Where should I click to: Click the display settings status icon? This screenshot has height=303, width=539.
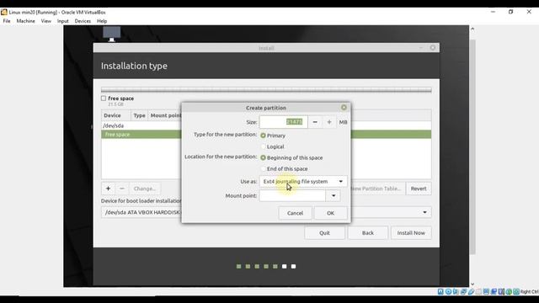pyautogui.click(x=486, y=292)
